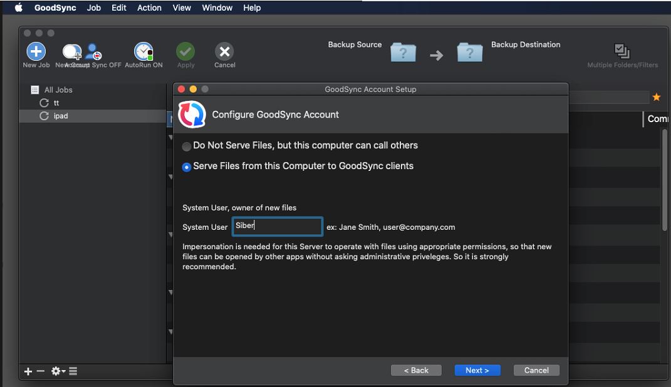Click the Backup Source folder icon
Viewport: 671px width, 387px height.
pyautogui.click(x=403, y=53)
